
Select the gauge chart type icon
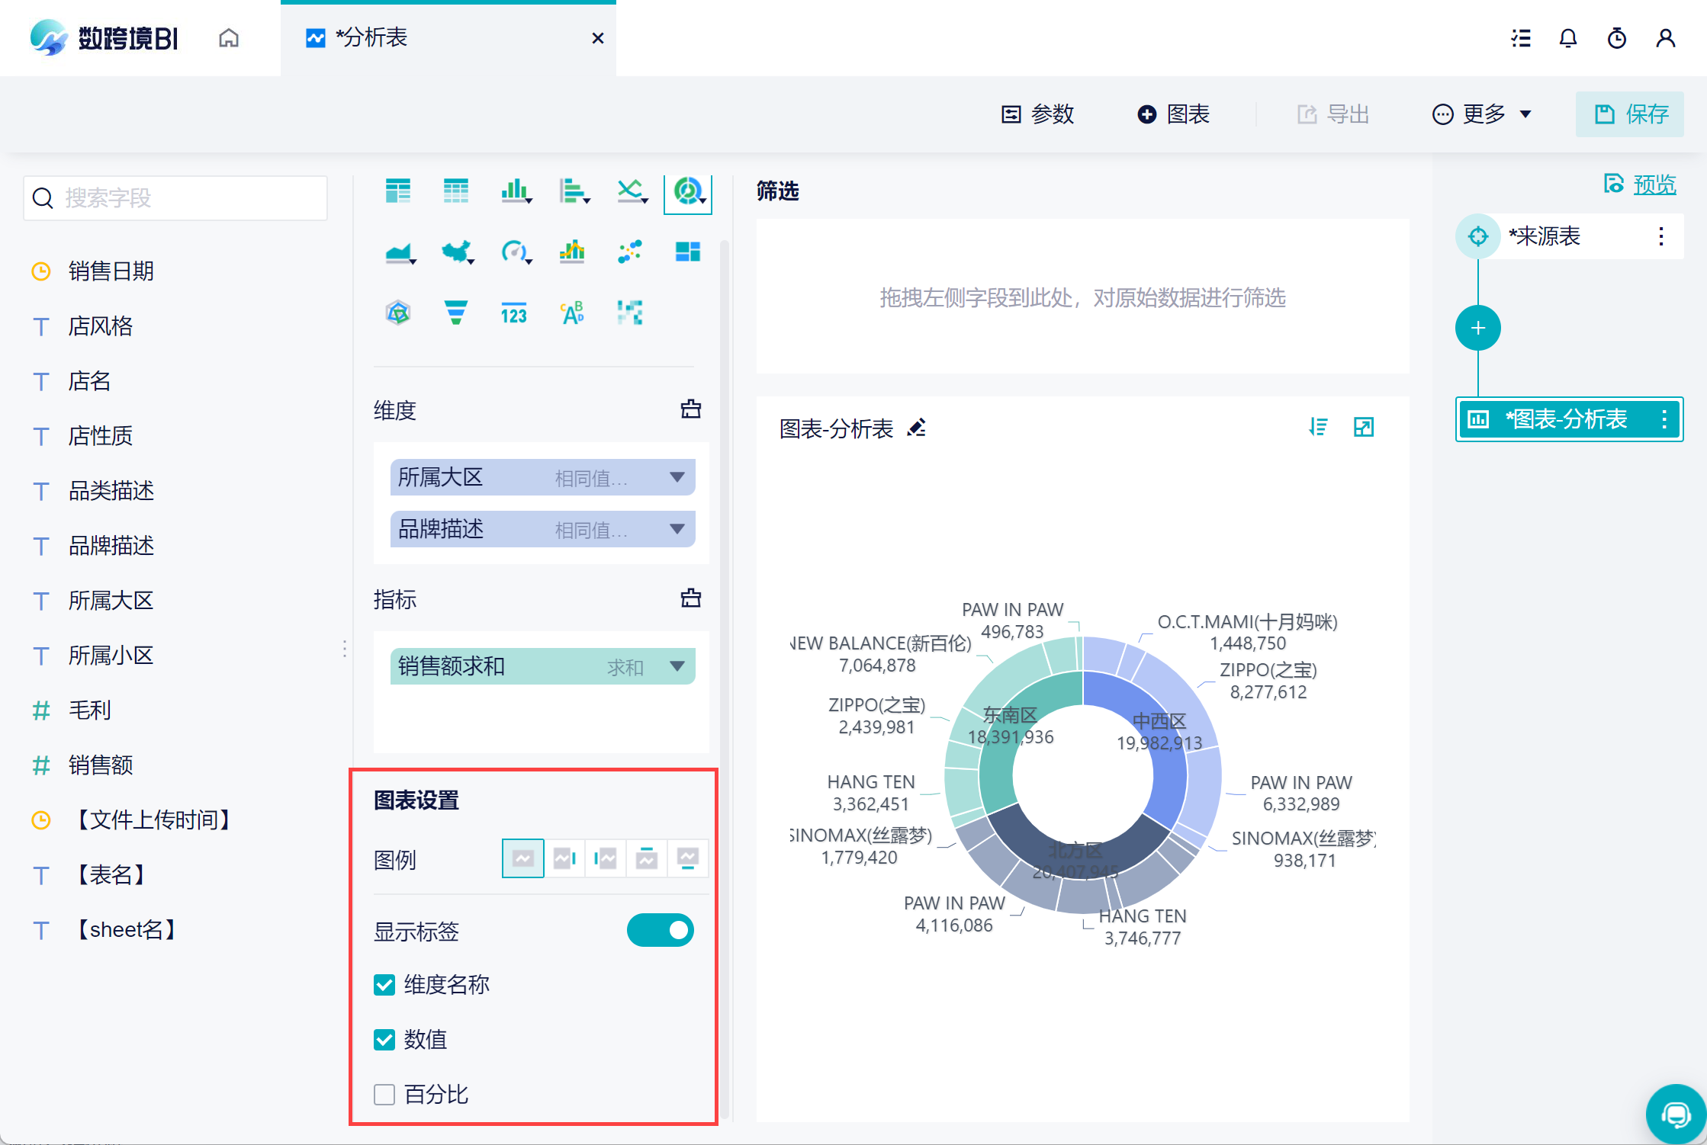point(514,252)
